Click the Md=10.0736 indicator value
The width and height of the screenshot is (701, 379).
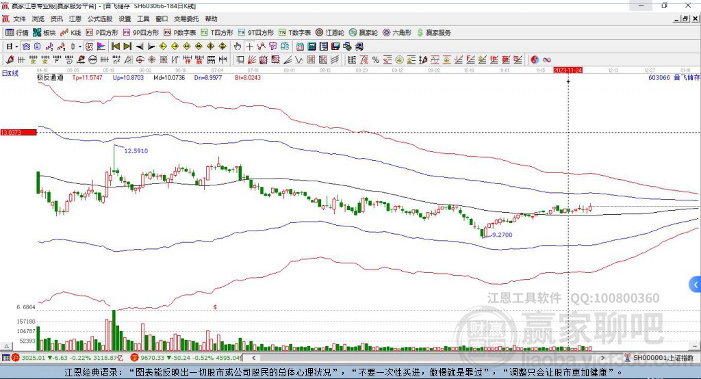[x=169, y=77]
